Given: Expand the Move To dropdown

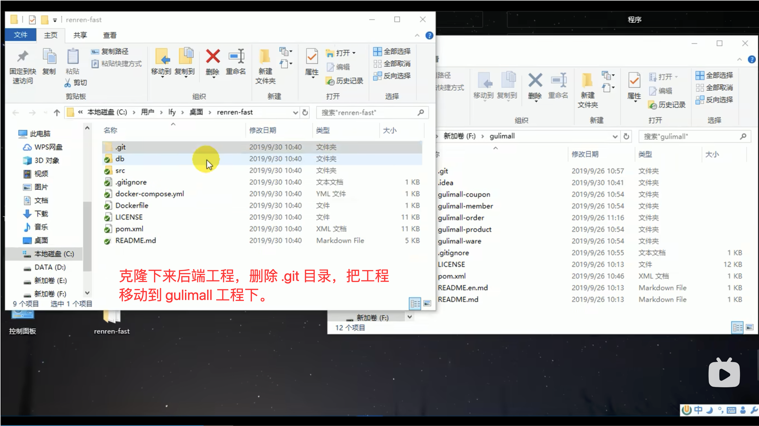Looking at the screenshot, I should 162,77.
